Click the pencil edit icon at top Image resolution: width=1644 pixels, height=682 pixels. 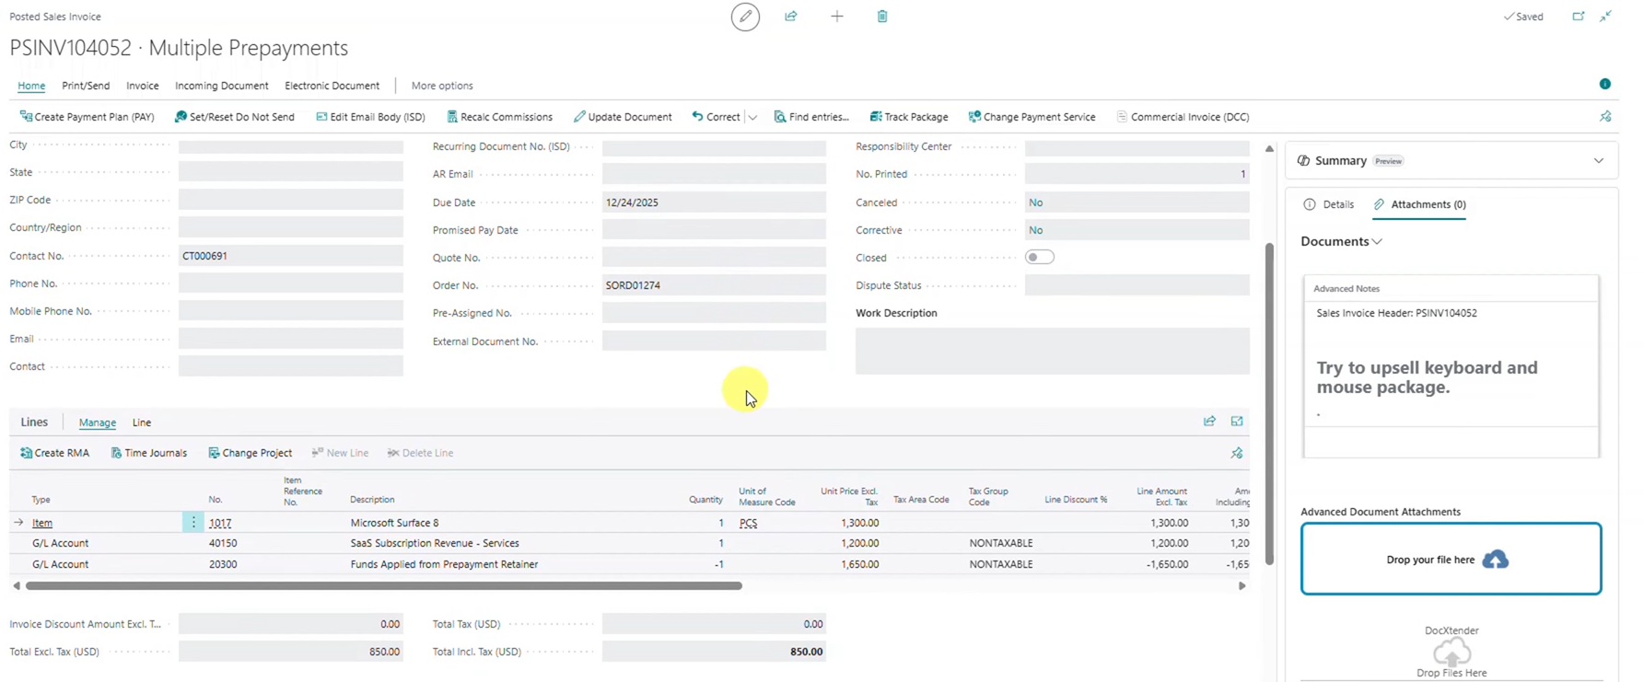point(745,17)
